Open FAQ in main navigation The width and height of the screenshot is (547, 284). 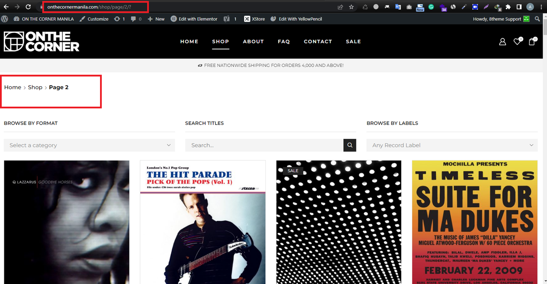pyautogui.click(x=284, y=41)
